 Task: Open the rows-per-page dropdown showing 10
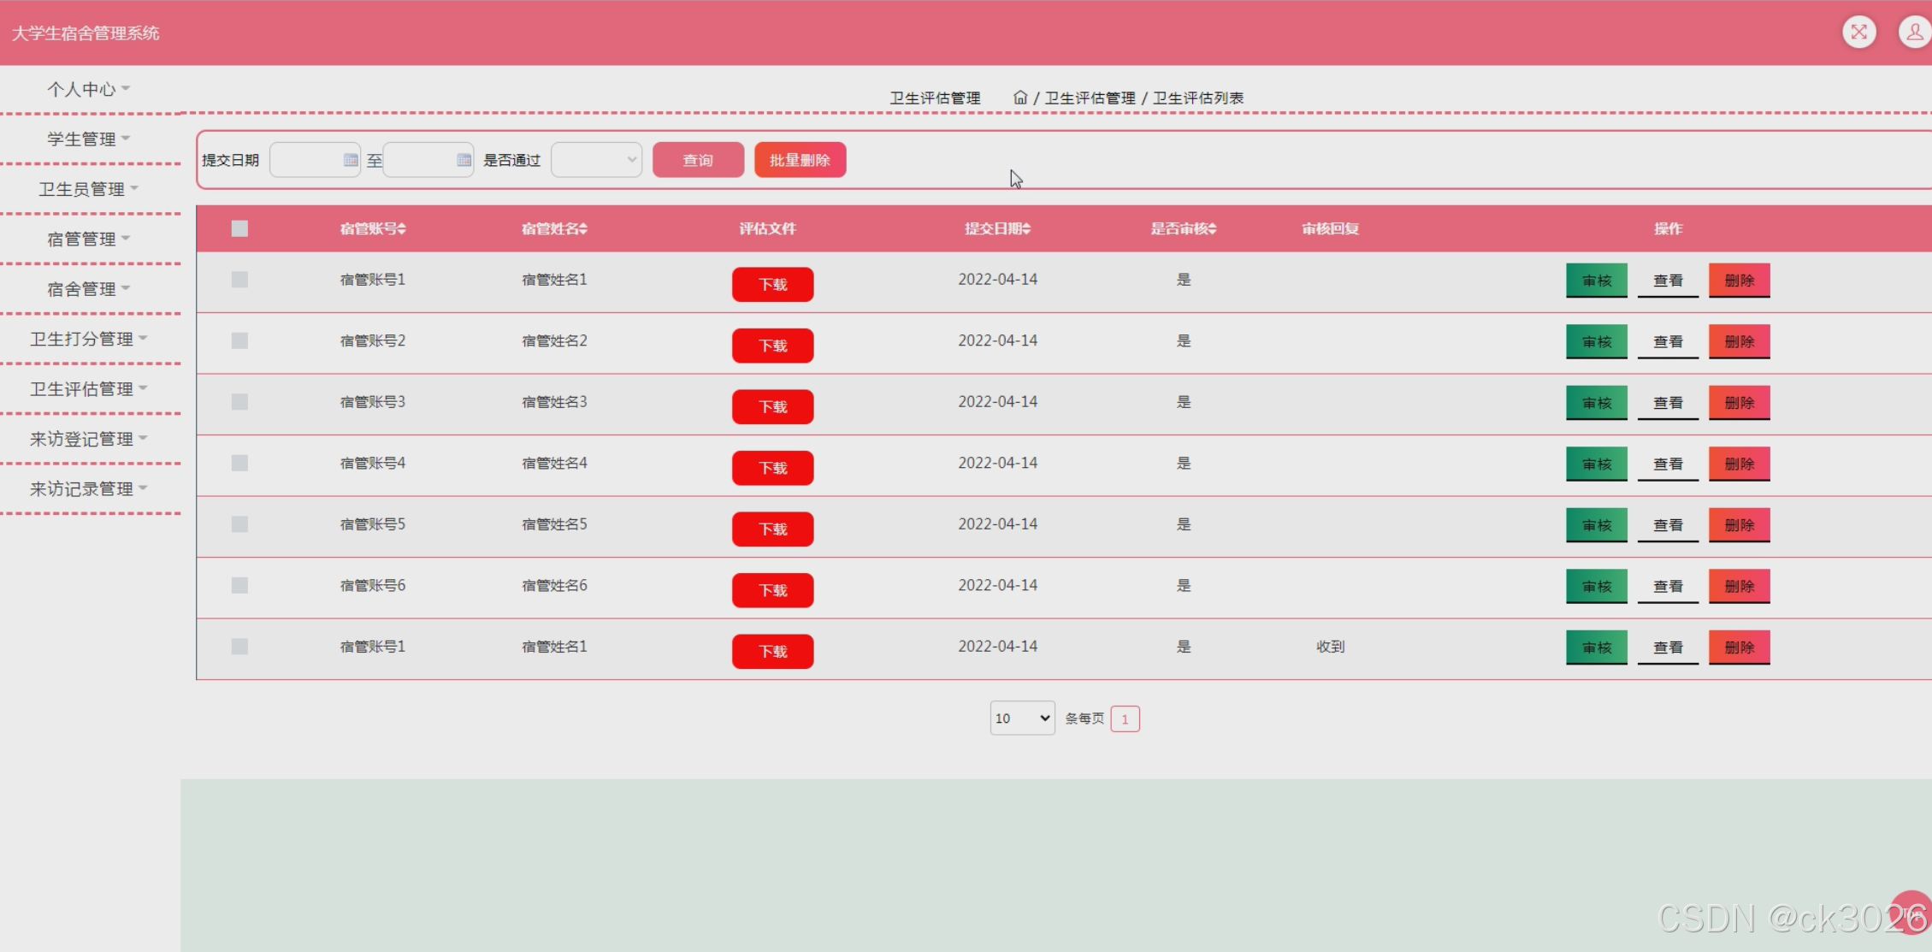pyautogui.click(x=1022, y=718)
